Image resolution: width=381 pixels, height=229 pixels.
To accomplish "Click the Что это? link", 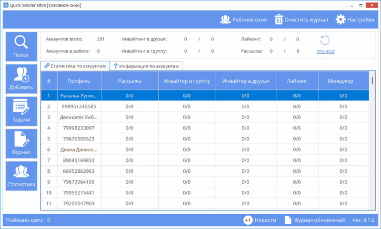I will pyautogui.click(x=326, y=51).
